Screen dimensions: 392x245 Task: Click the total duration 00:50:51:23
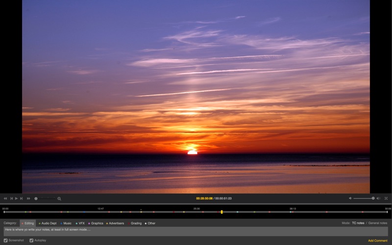click(x=223, y=198)
